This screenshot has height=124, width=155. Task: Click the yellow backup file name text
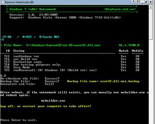(x=103, y=81)
